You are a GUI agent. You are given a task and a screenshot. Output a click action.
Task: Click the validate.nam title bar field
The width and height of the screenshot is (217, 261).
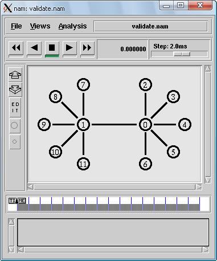pos(150,26)
